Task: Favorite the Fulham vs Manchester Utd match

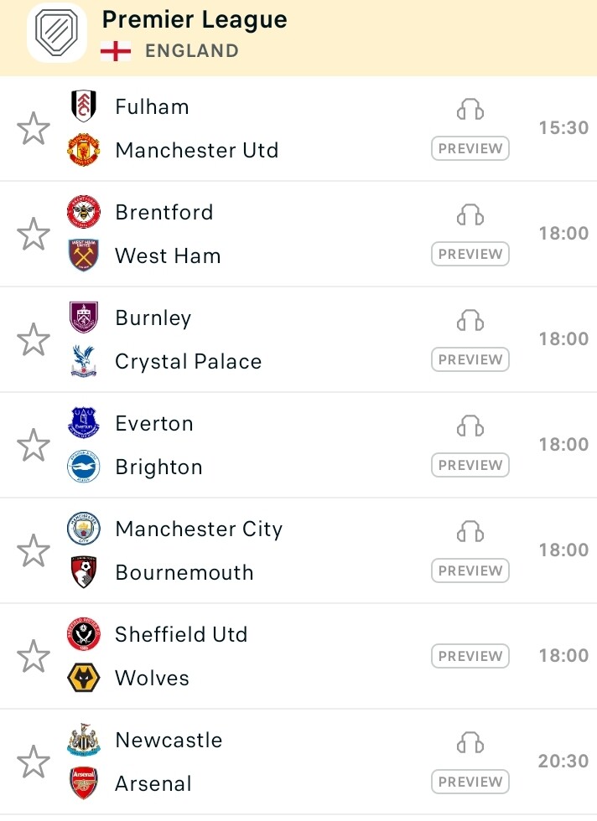Action: point(34,129)
